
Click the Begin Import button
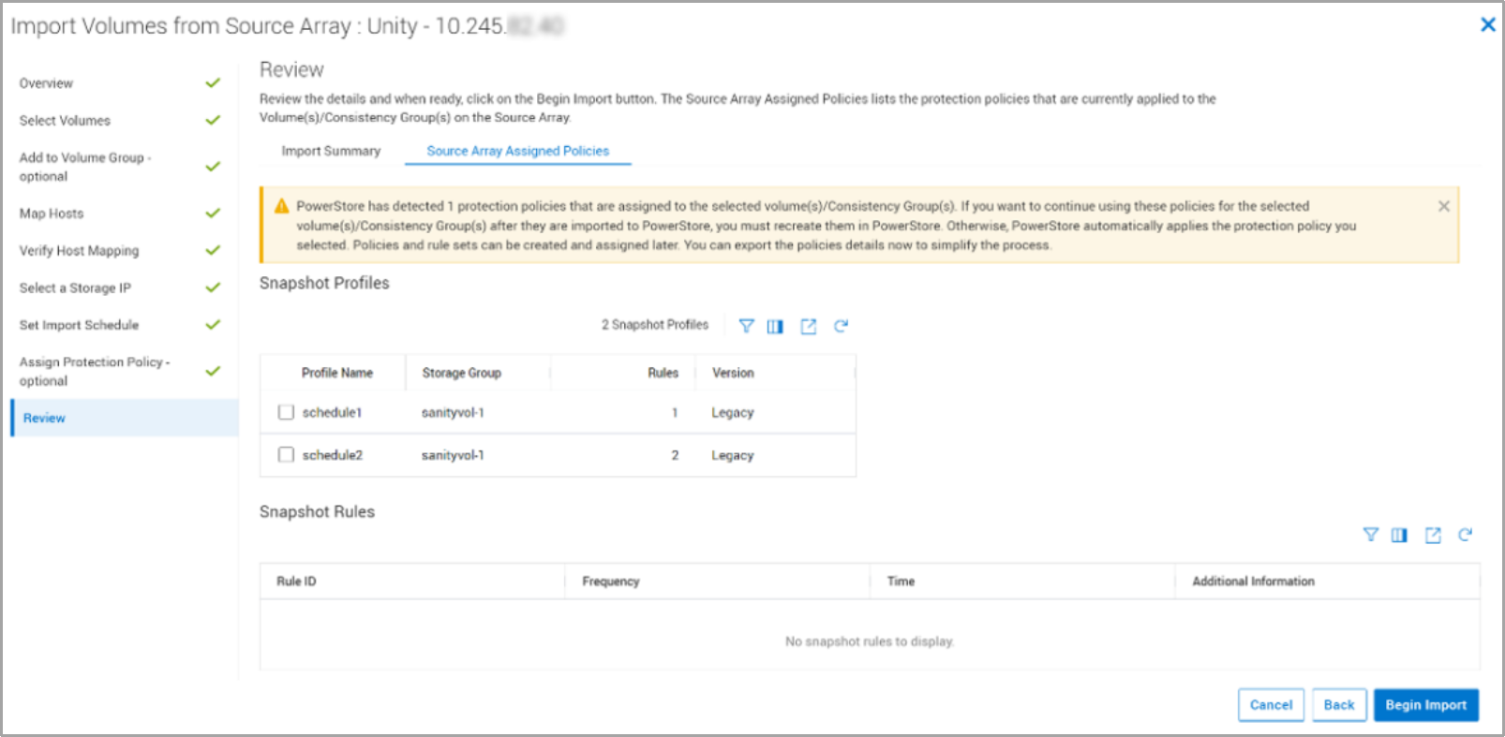1426,705
